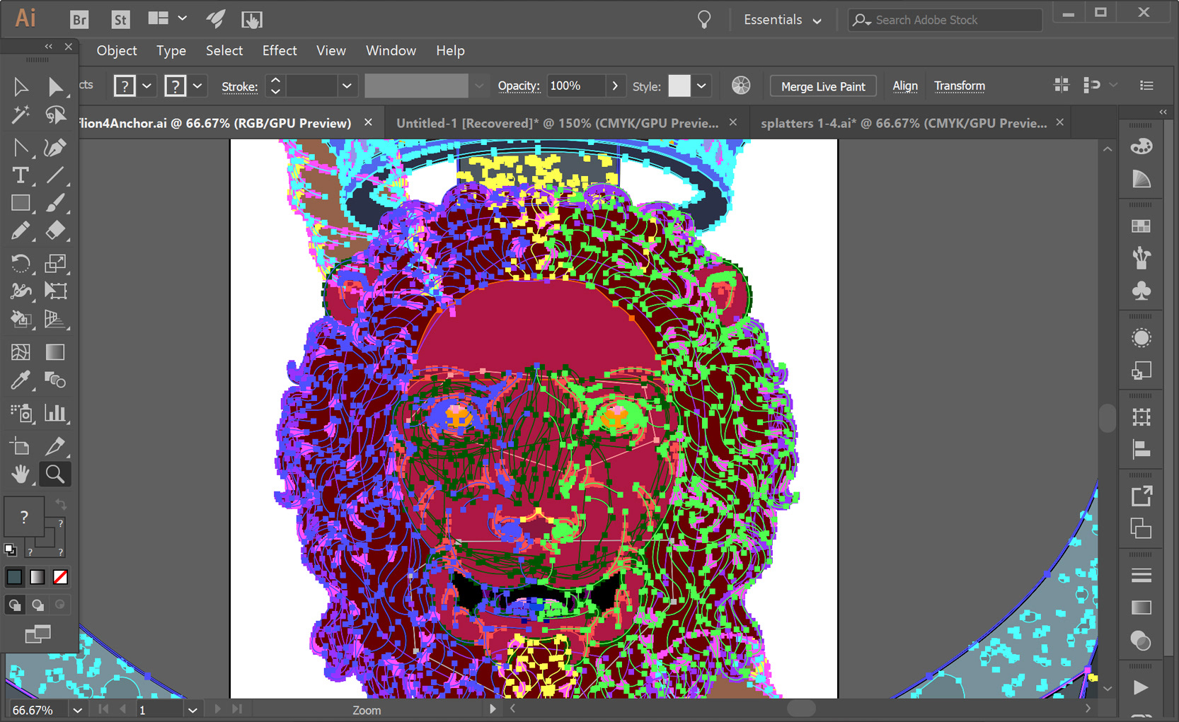The image size is (1179, 722).
Task: Open arrange documents dropdown
Action: tap(168, 19)
